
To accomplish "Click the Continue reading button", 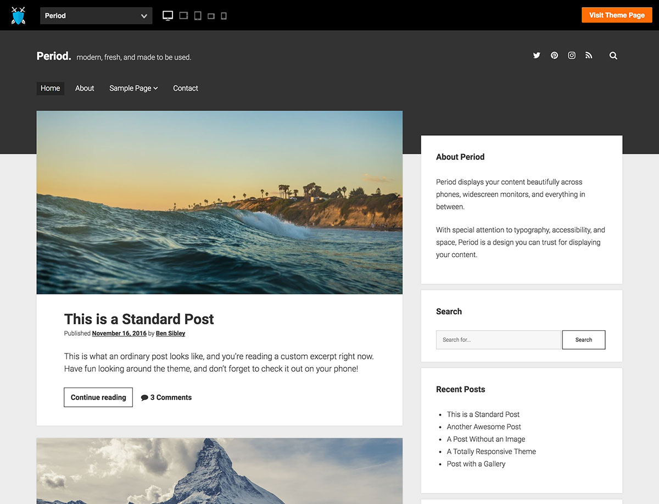I will 98,397.
